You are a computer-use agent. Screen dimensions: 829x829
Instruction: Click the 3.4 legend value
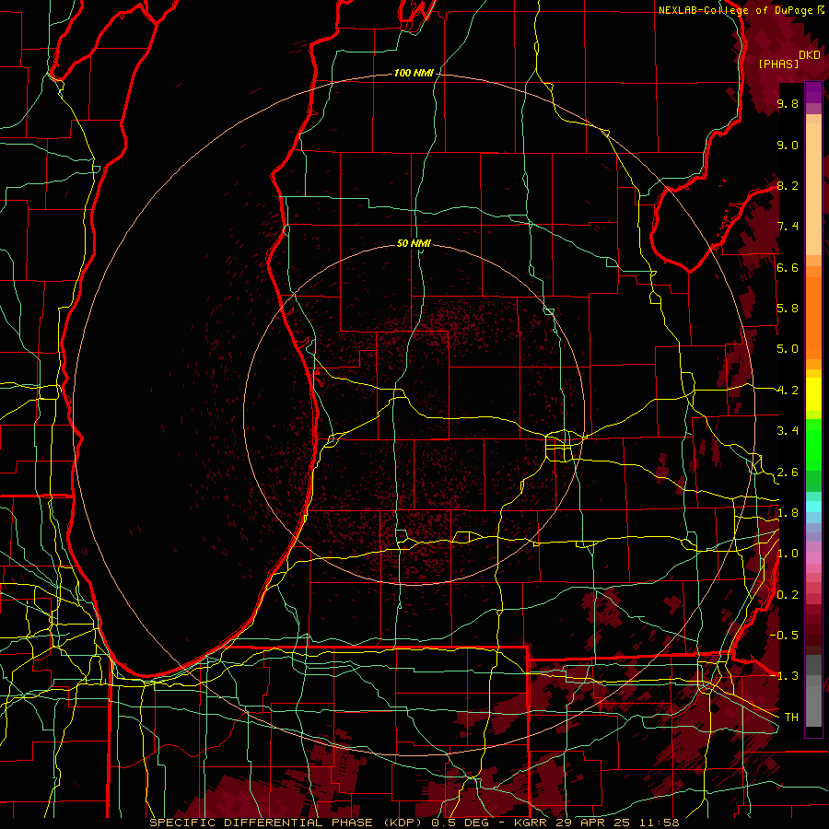(788, 431)
